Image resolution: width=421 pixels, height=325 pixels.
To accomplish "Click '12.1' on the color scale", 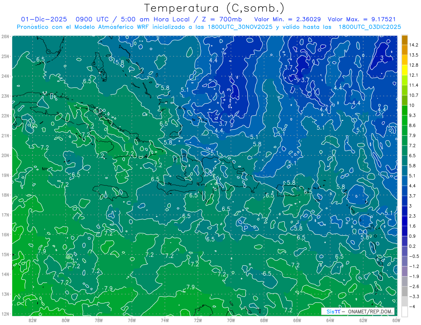I will pyautogui.click(x=414, y=75).
